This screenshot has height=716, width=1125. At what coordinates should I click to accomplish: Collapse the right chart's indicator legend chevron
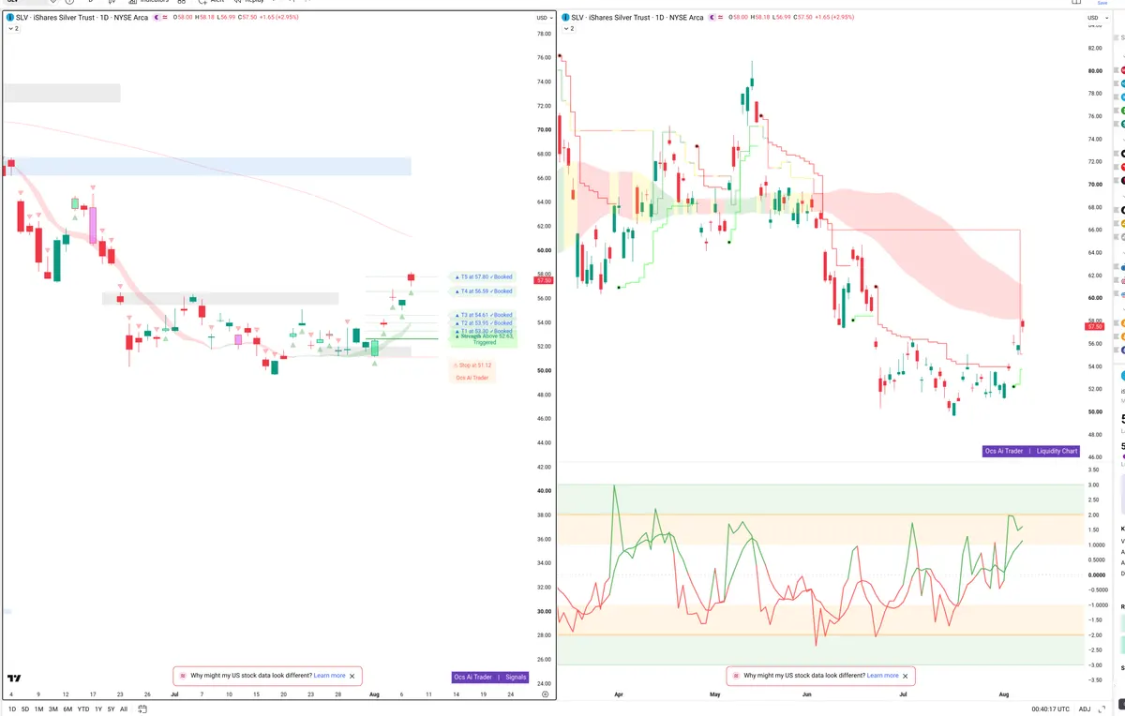click(567, 29)
